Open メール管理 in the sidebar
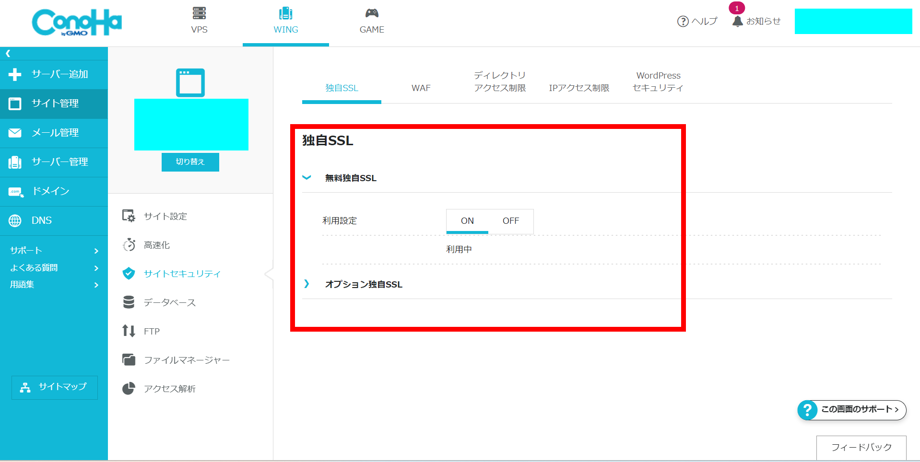Screen dimensions: 920x462 tap(54, 133)
